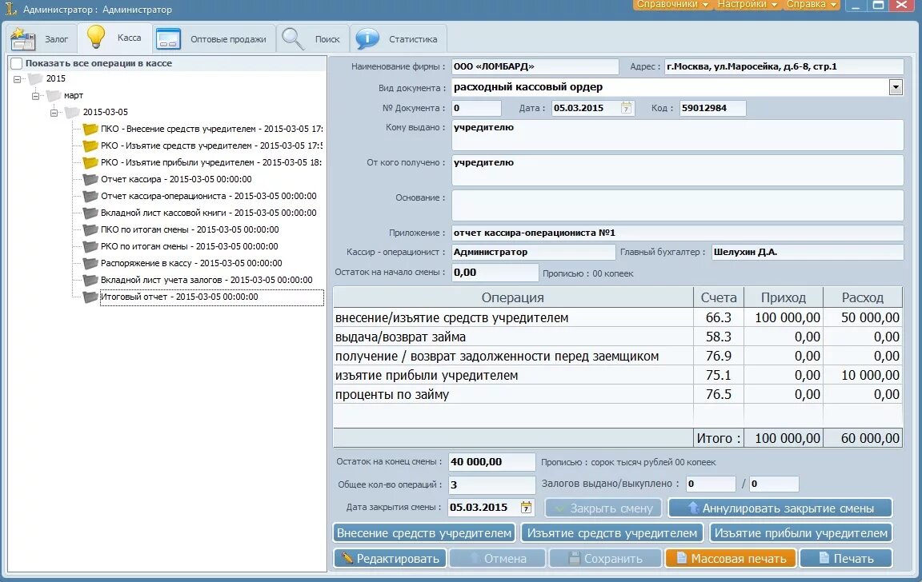Click the Закрыть смену button
This screenshot has height=582, width=922.
coord(603,508)
